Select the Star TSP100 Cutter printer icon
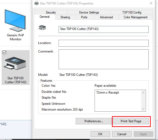158x140 pixels. (x=15, y=63)
